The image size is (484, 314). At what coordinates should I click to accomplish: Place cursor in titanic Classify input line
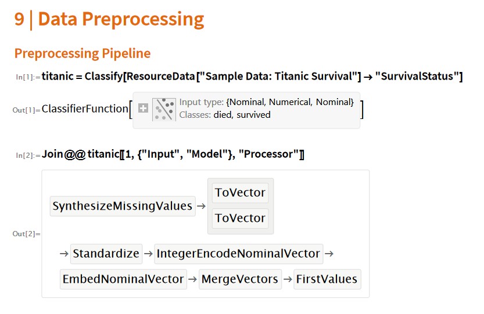point(252,76)
